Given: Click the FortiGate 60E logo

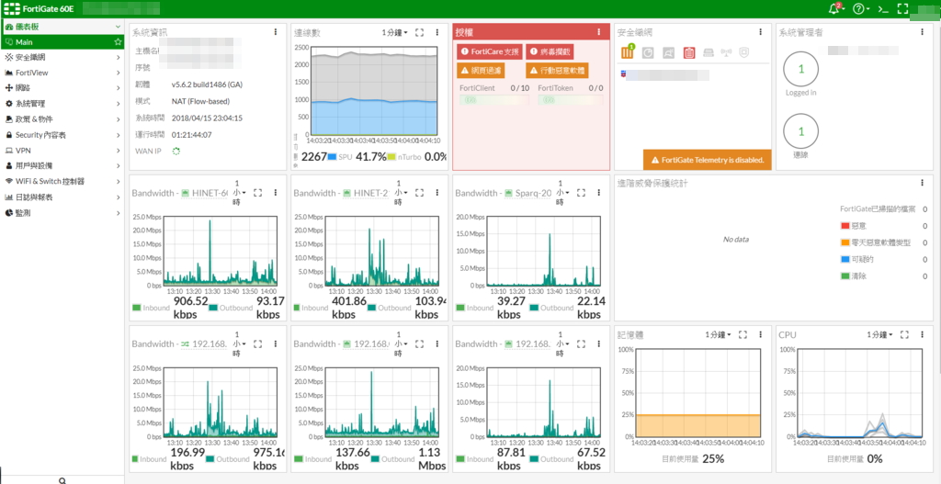Looking at the screenshot, I should pyautogui.click(x=39, y=8).
